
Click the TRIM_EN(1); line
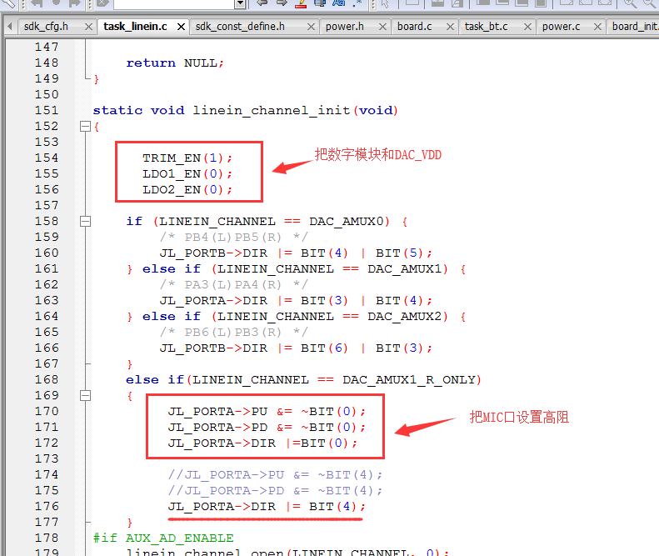(187, 158)
